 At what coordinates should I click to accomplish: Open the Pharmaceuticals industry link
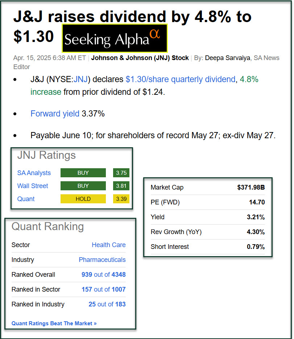click(x=102, y=260)
